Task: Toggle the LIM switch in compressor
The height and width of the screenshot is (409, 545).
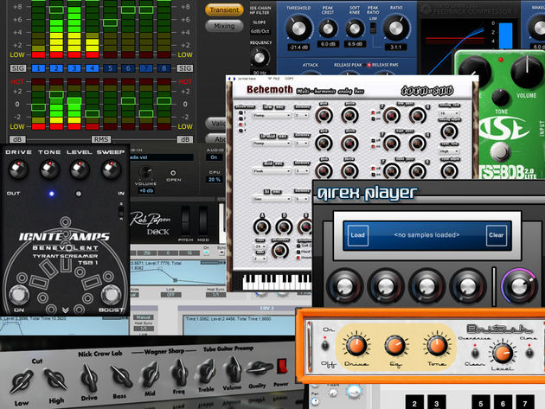Action: point(373,28)
